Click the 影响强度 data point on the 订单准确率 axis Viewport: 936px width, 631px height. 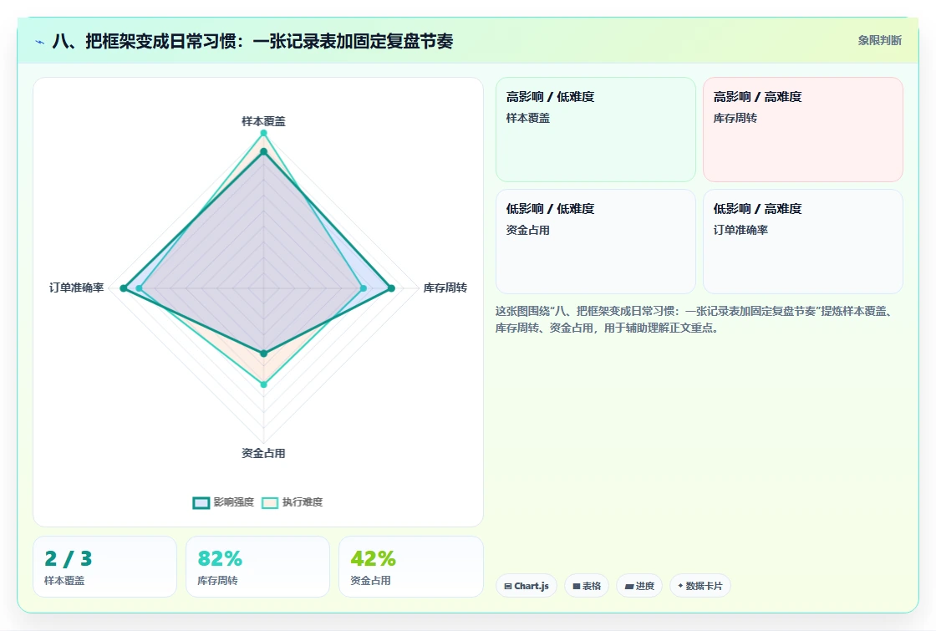[x=124, y=288]
